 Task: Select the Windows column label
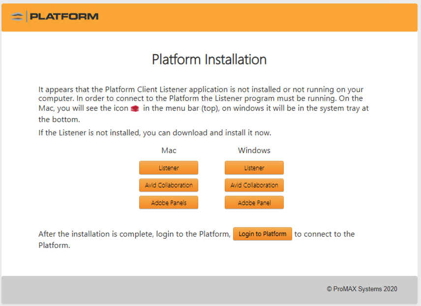point(254,151)
